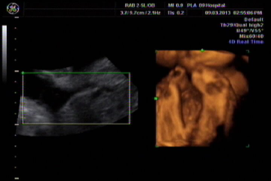Select the 4D Real Time mode label
Viewport: 271px width, 181px height.
tap(246, 42)
